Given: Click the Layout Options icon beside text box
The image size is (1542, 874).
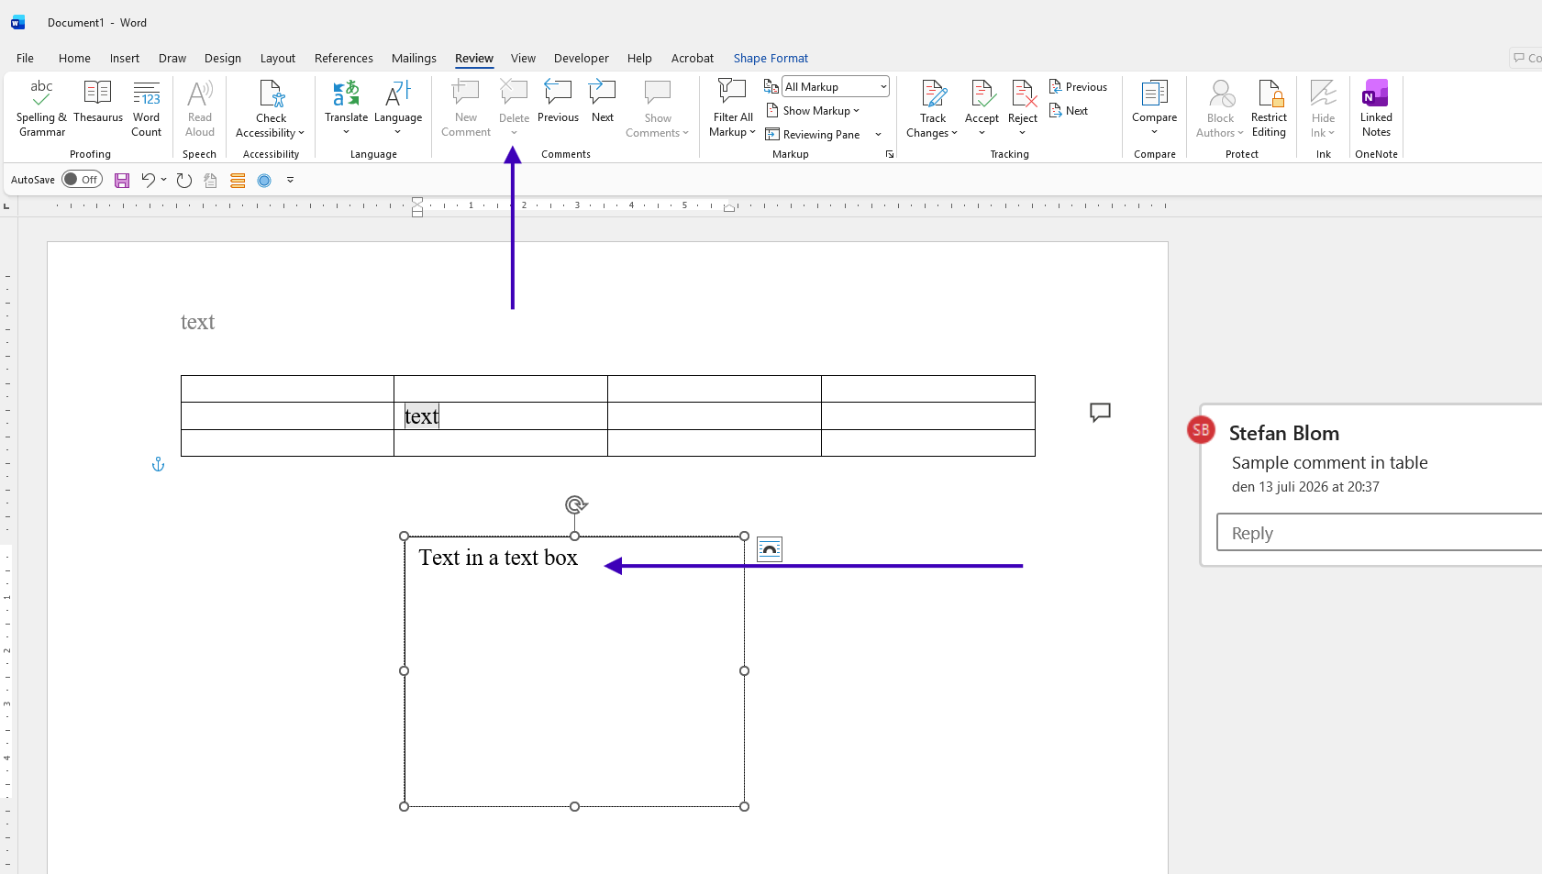Looking at the screenshot, I should (770, 549).
